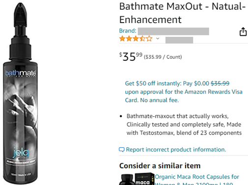The width and height of the screenshot is (248, 185).
Task: Click the jelq label on the bottle
Action: click(21, 153)
